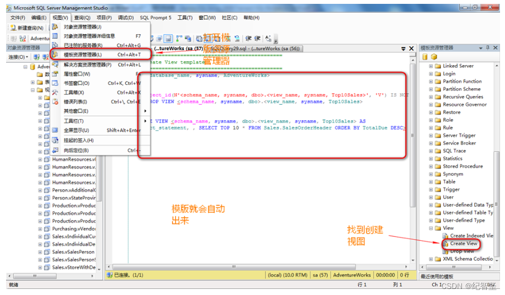Click the uncomment lines toolbar icon

tap(237, 39)
